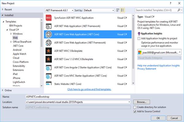Open the go online and find templates link

coord(89,89)
